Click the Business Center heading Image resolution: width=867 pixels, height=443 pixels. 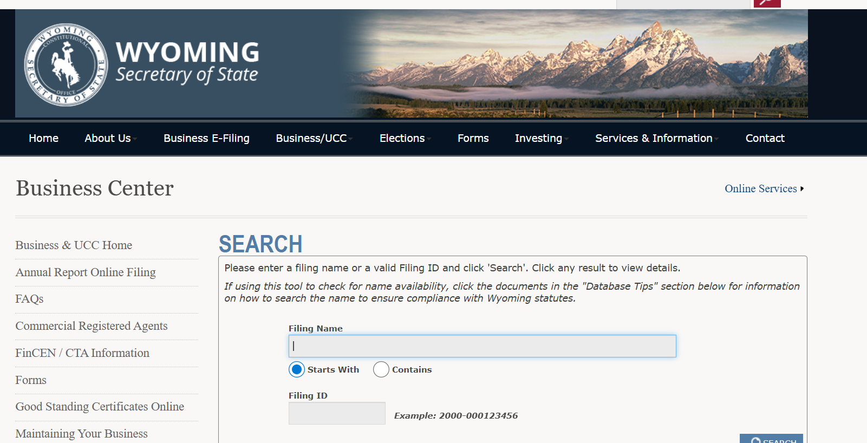coord(95,188)
